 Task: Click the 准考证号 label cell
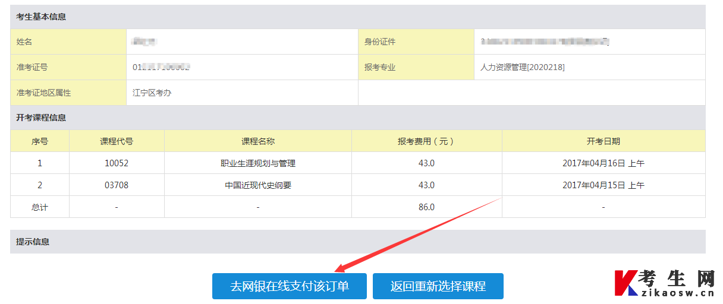(x=68, y=67)
